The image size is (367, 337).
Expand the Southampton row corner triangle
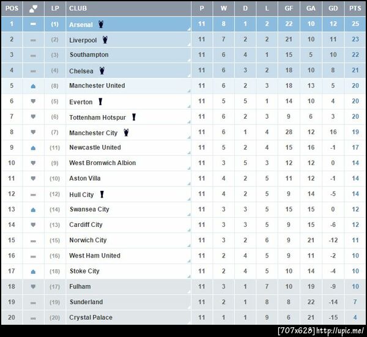[x=189, y=60]
